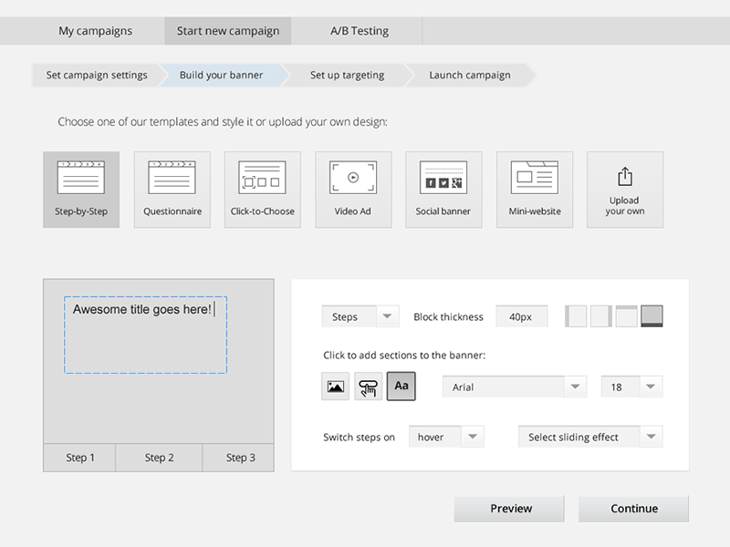730x547 pixels.
Task: Add a clickable button section to the banner
Action: tap(369, 387)
